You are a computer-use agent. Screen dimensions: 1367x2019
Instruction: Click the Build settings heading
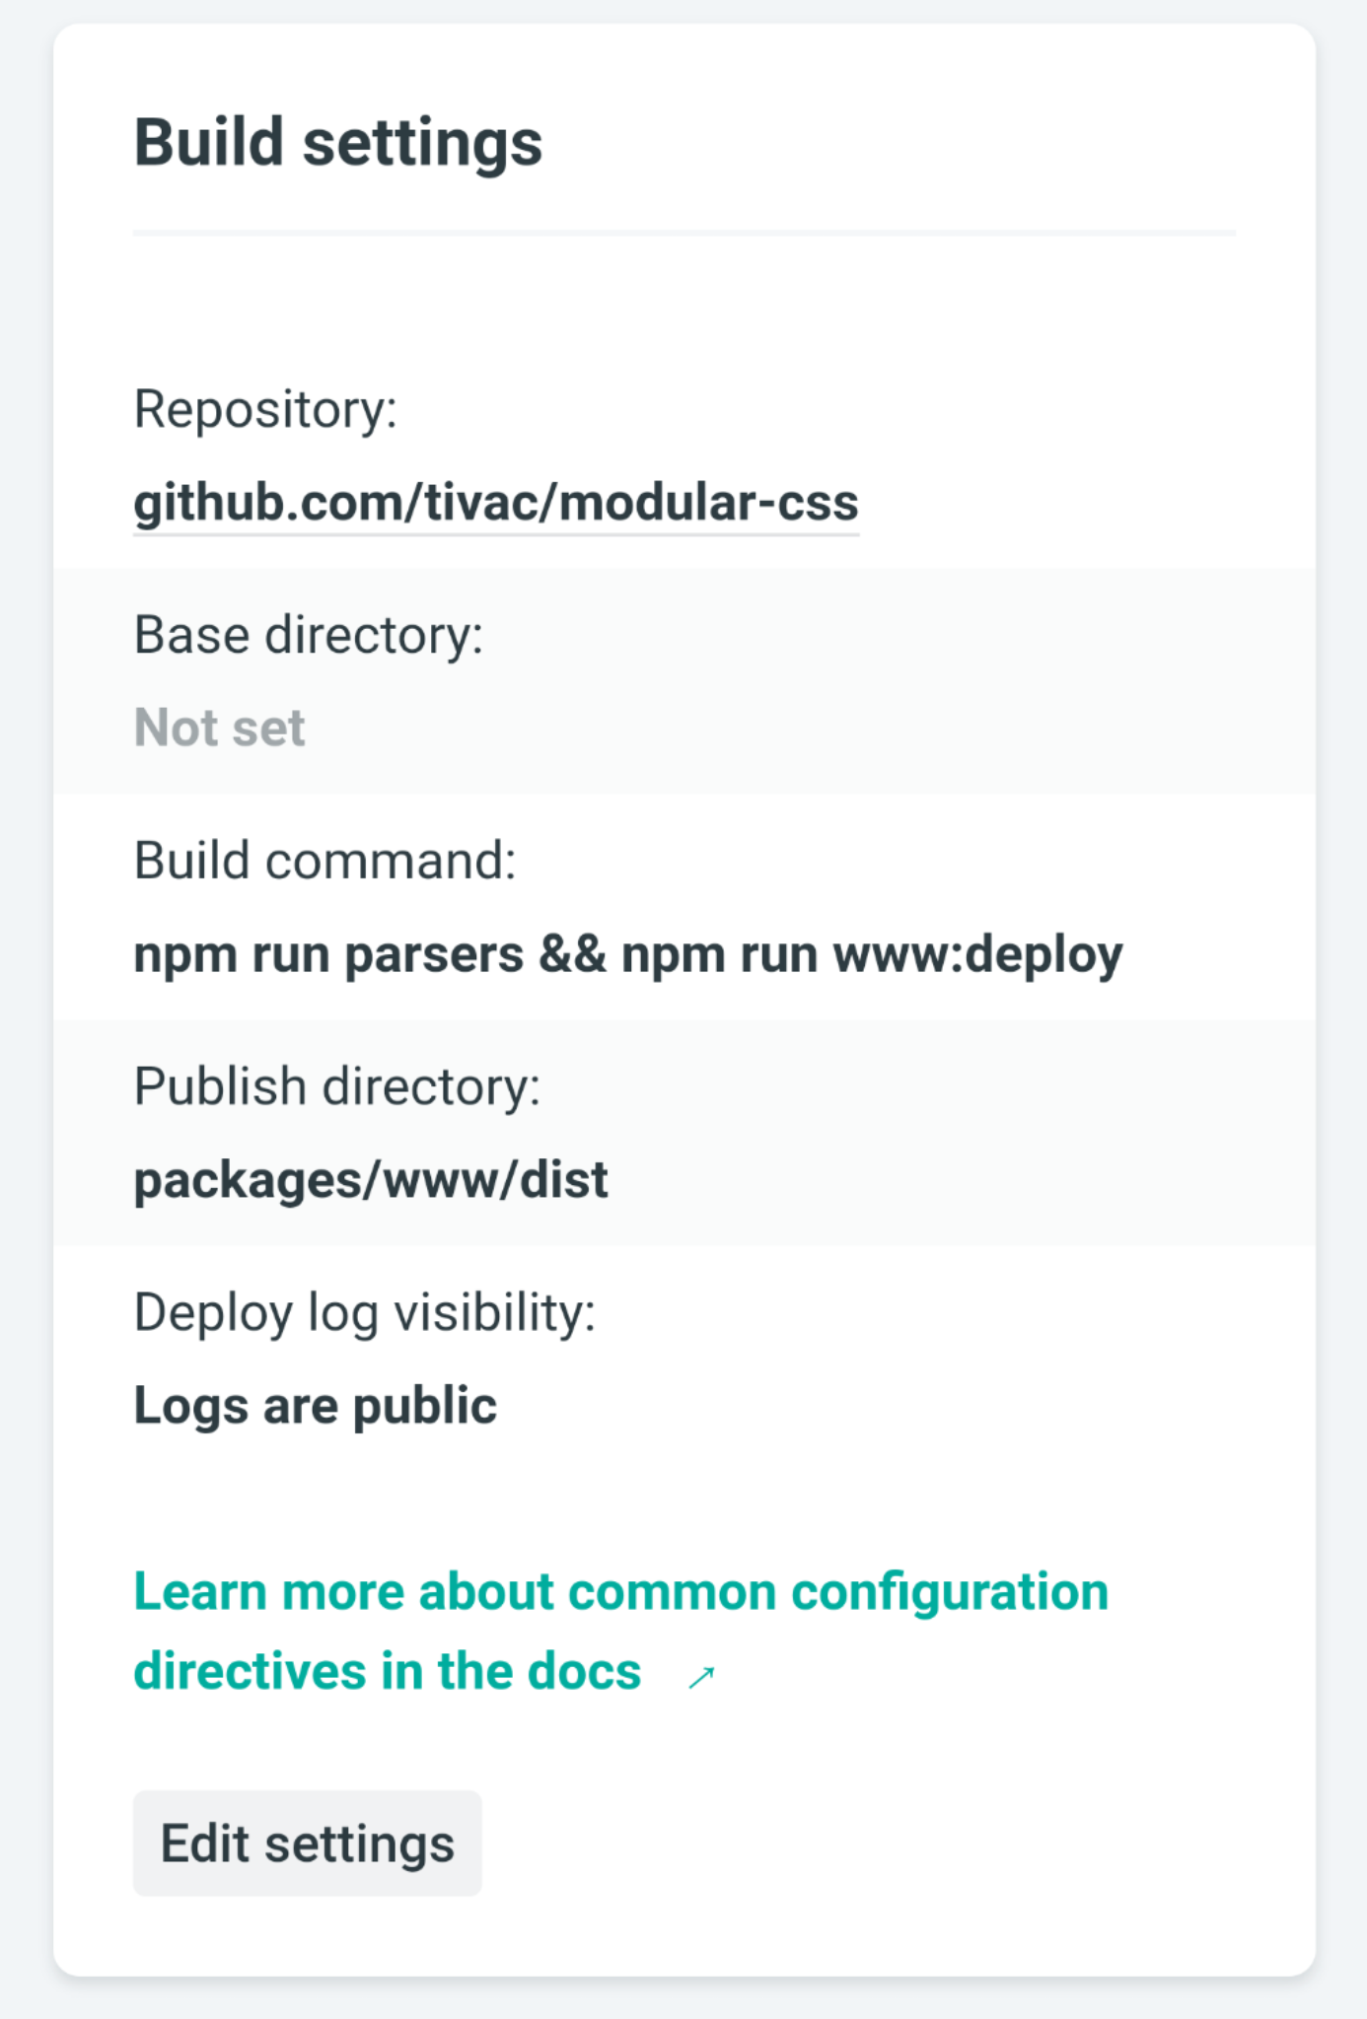click(x=337, y=143)
